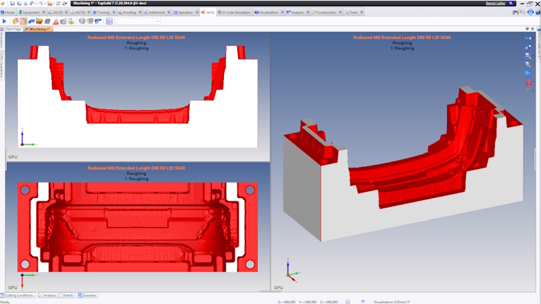Click the color palette icon in toolbar
The width and height of the screenshot is (541, 304).
coord(16,22)
